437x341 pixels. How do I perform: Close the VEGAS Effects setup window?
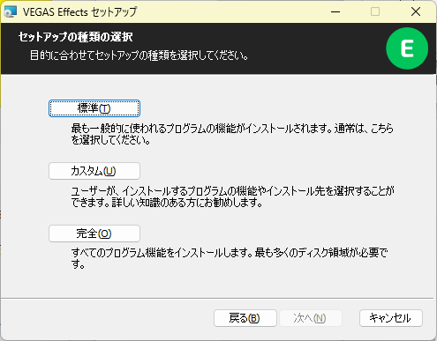416,12
